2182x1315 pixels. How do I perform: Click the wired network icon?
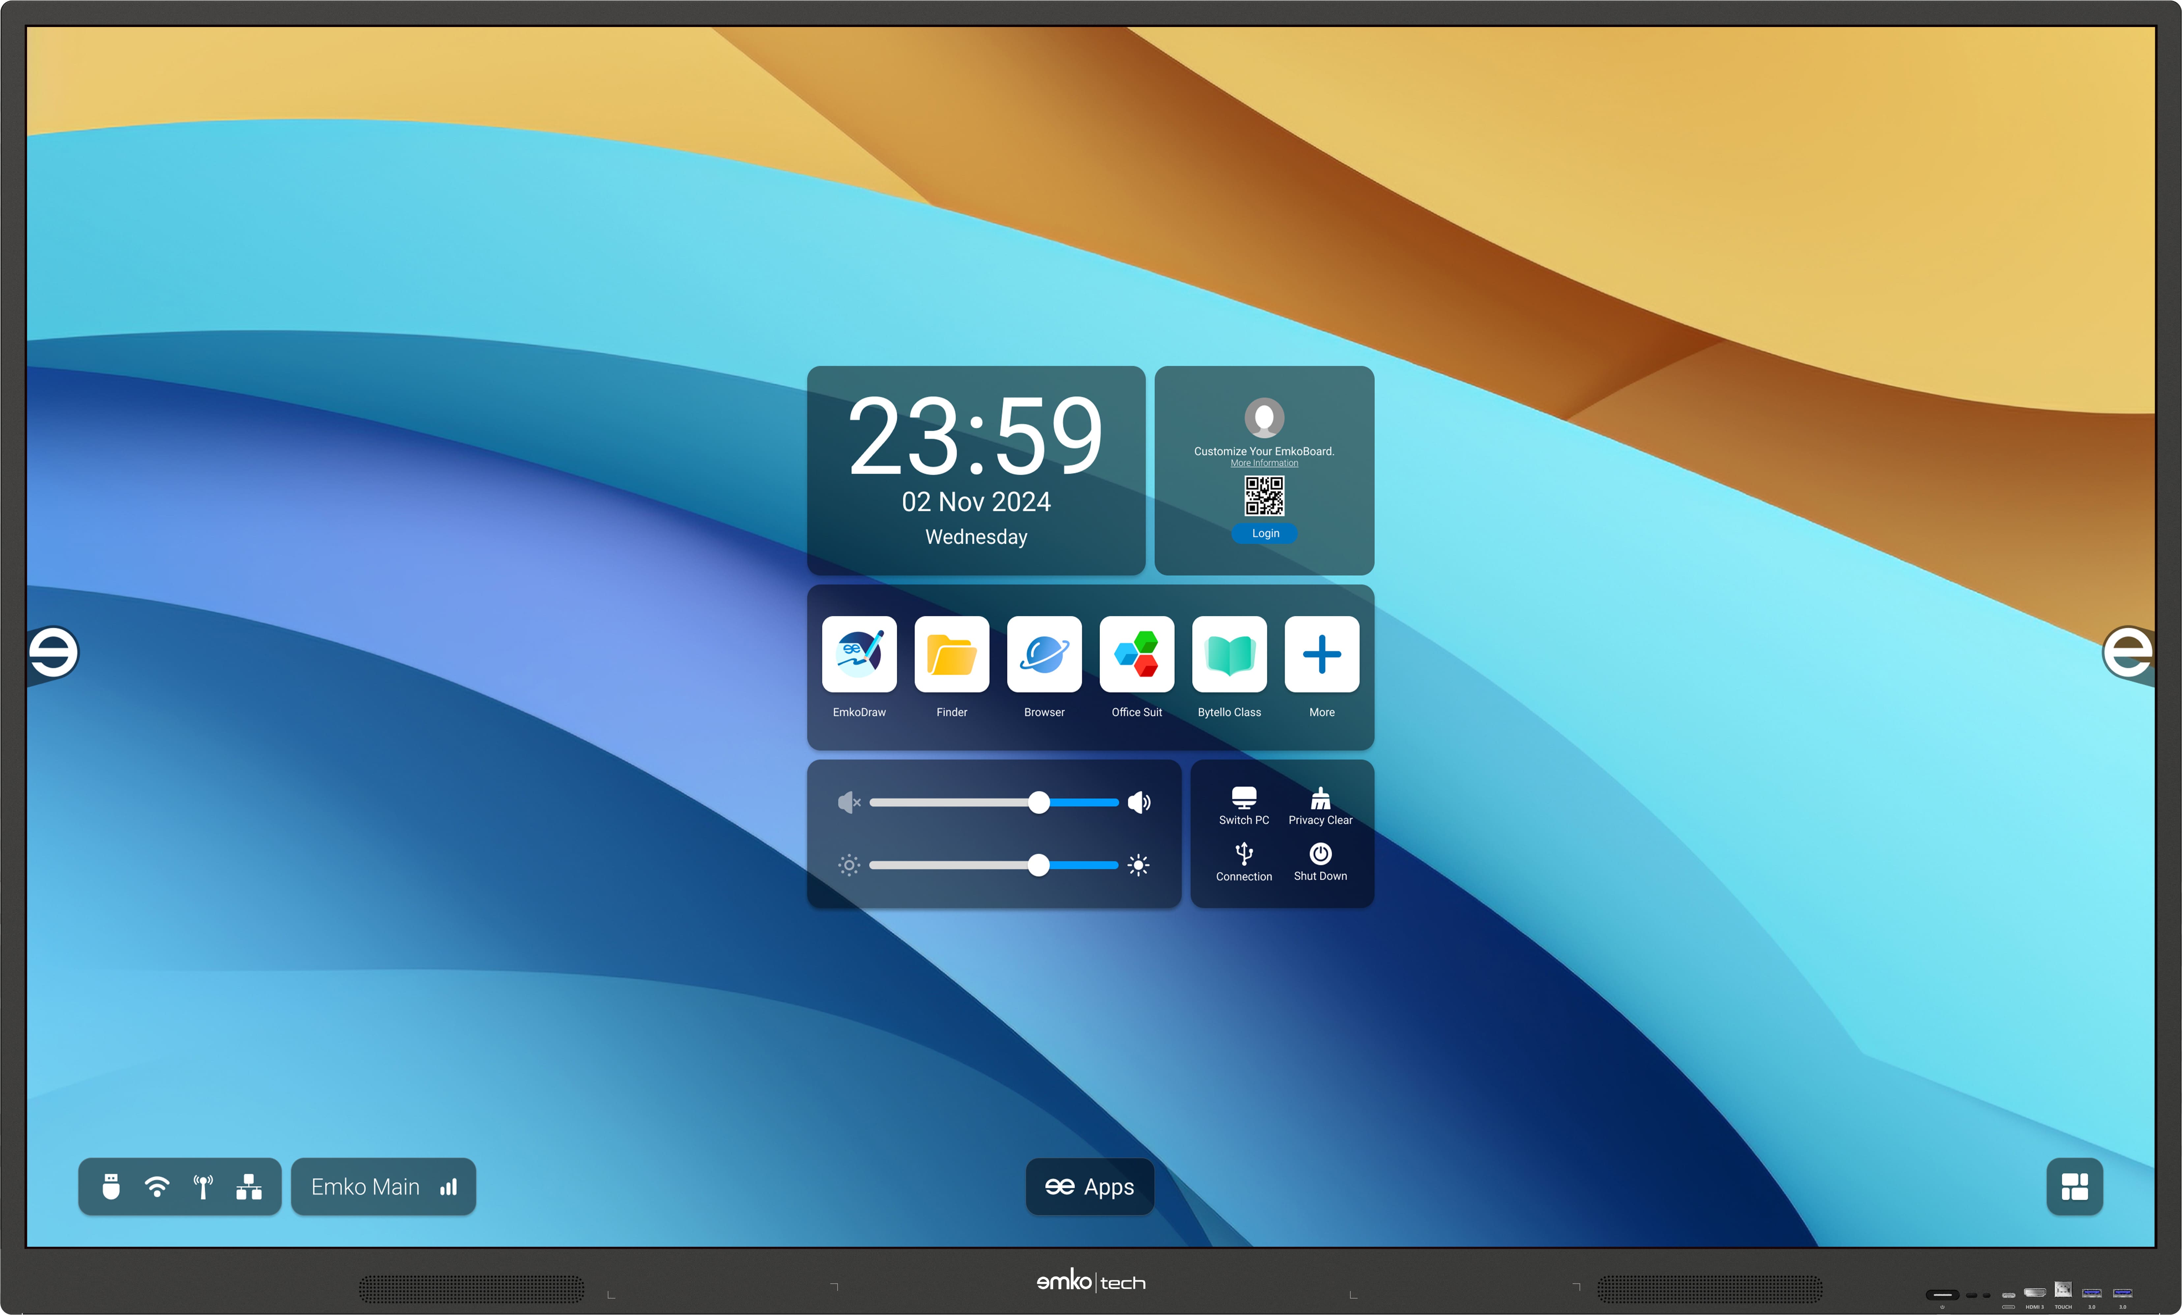[249, 1186]
